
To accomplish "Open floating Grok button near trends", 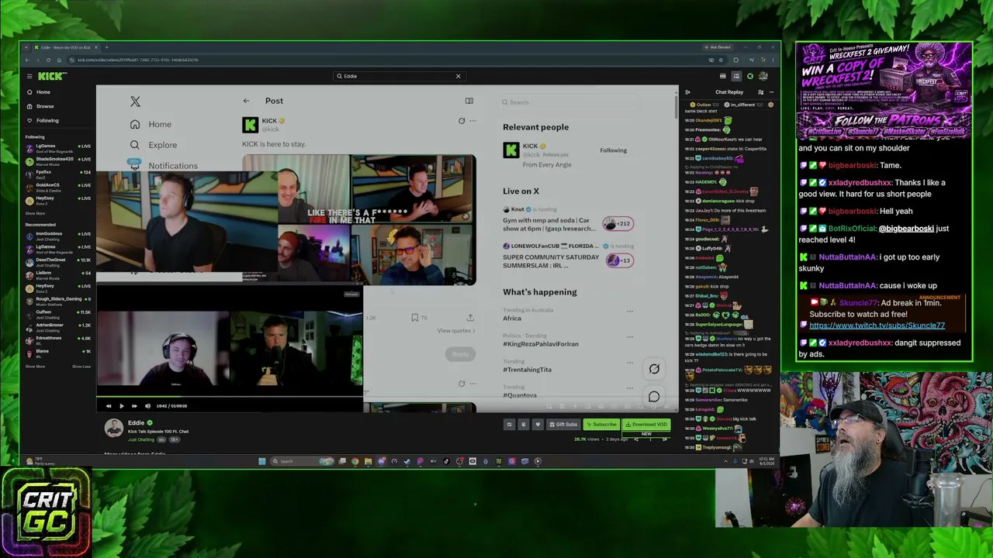I will tap(654, 370).
